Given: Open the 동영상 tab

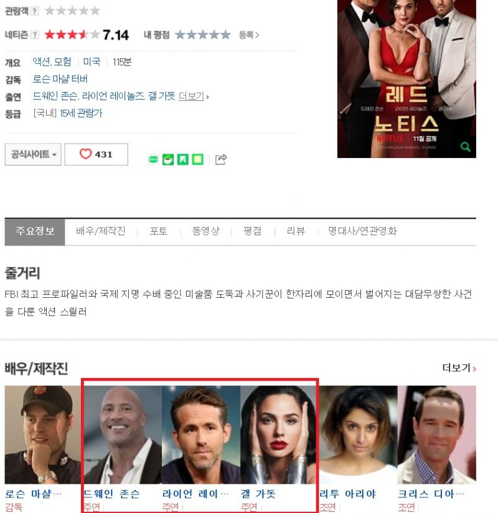Looking at the screenshot, I should [x=206, y=231].
